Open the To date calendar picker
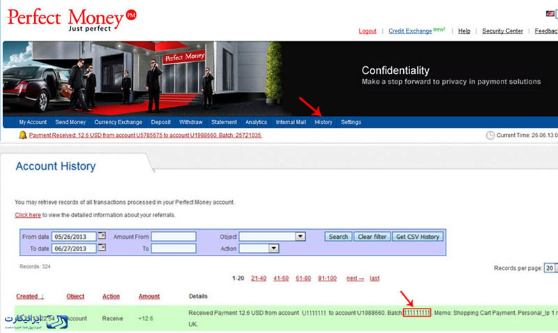Screen dimensions: 558x333 tap(102, 247)
